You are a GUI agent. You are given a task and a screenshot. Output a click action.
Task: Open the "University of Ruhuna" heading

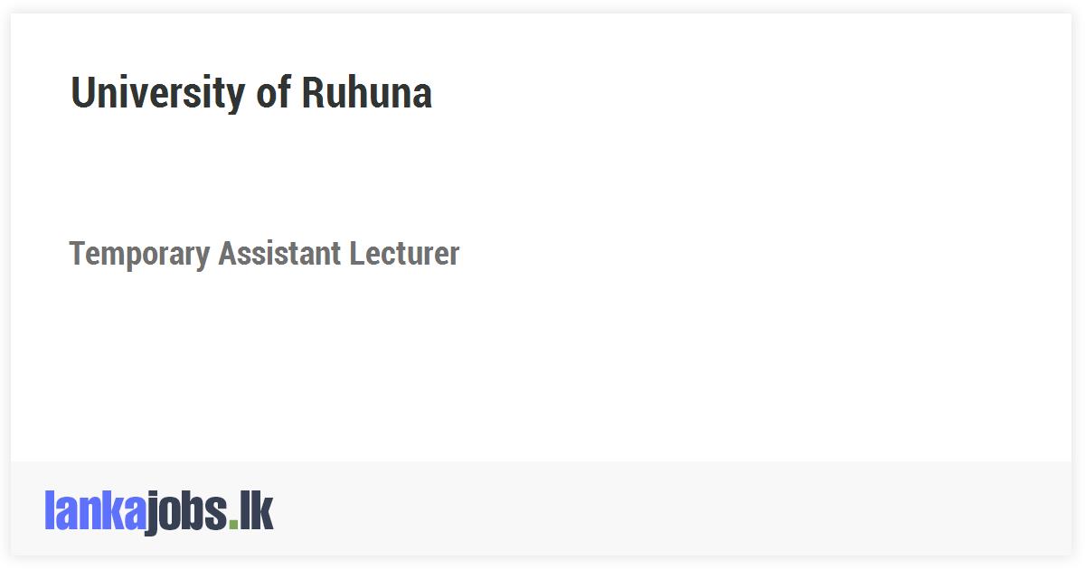coord(251,92)
